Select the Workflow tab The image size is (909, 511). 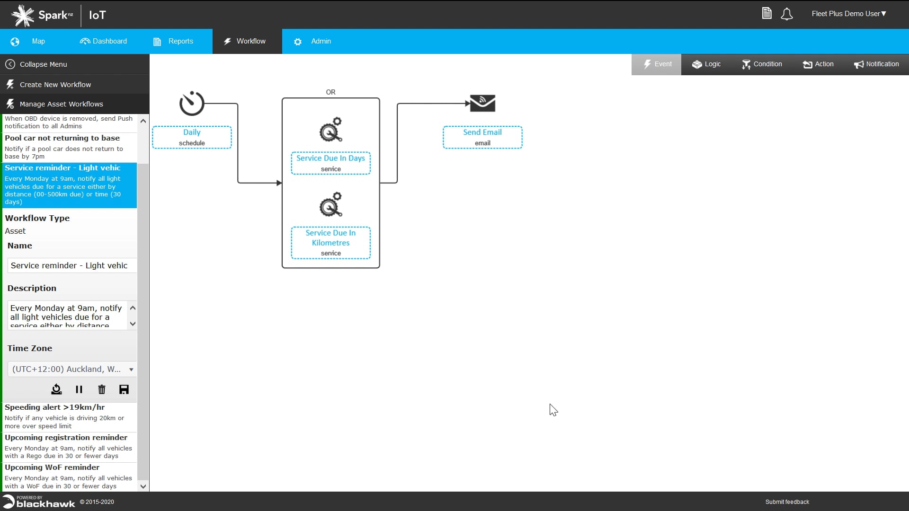[x=247, y=41]
